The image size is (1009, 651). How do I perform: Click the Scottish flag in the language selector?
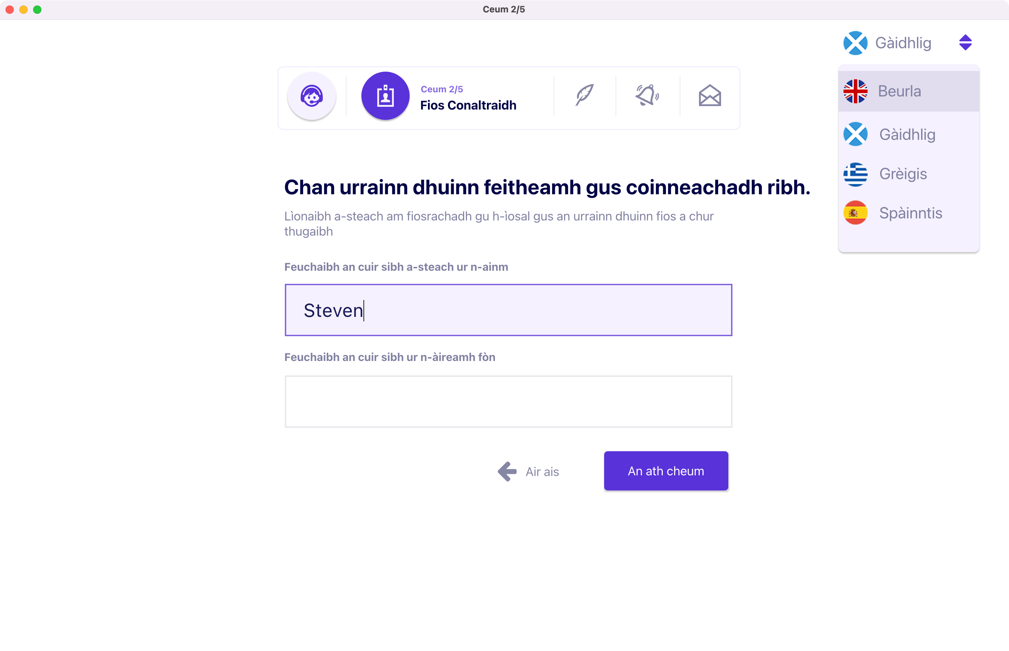[x=855, y=43]
